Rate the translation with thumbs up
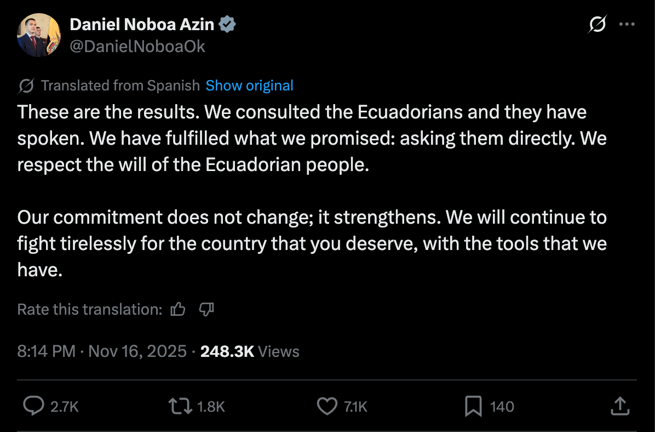The width and height of the screenshot is (655, 432). [x=178, y=310]
